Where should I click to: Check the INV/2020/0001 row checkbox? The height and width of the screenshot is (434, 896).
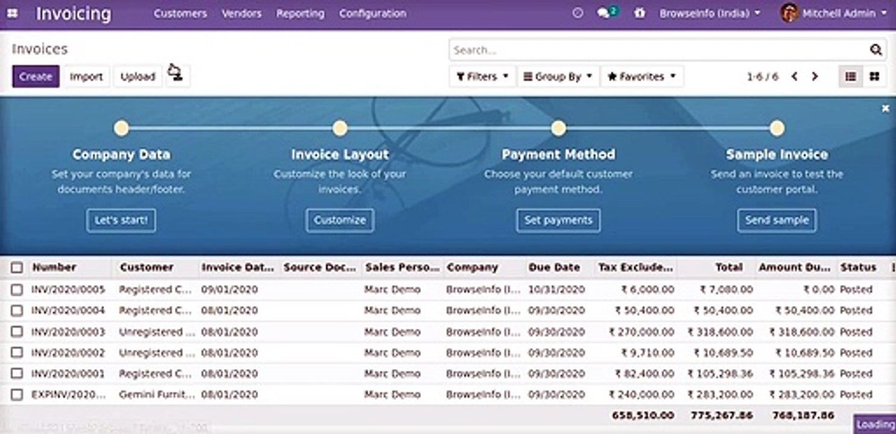click(17, 374)
